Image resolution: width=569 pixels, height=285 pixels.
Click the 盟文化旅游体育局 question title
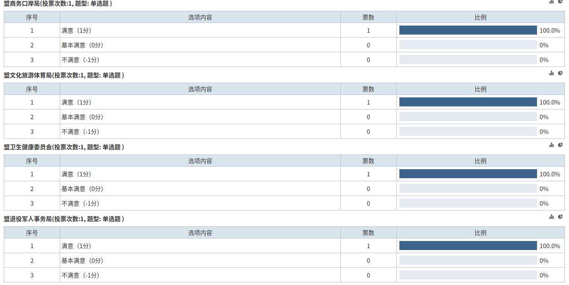pyautogui.click(x=64, y=75)
